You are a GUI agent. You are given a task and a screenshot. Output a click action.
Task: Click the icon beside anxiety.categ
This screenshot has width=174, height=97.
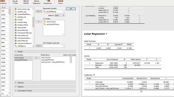[x=16, y=22]
